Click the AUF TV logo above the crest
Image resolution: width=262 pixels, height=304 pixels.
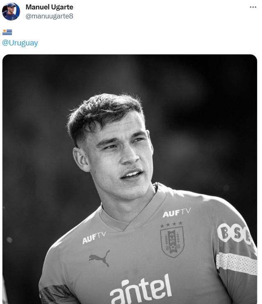[x=176, y=212]
